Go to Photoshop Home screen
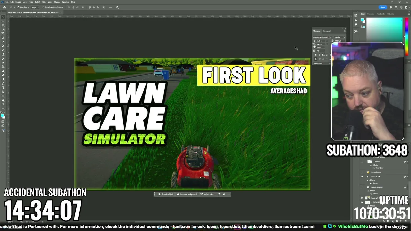 tap(4, 7)
